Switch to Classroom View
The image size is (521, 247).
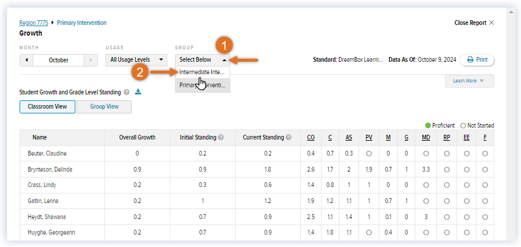[x=47, y=107]
